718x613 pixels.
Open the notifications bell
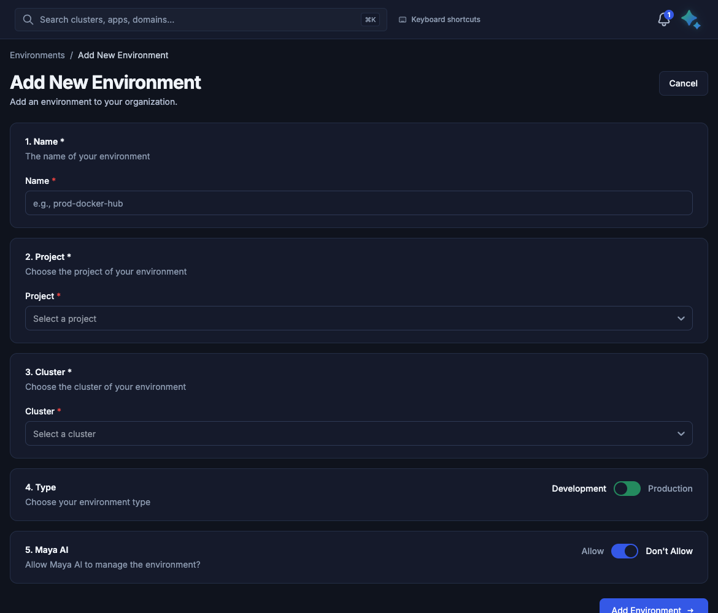coord(664,19)
